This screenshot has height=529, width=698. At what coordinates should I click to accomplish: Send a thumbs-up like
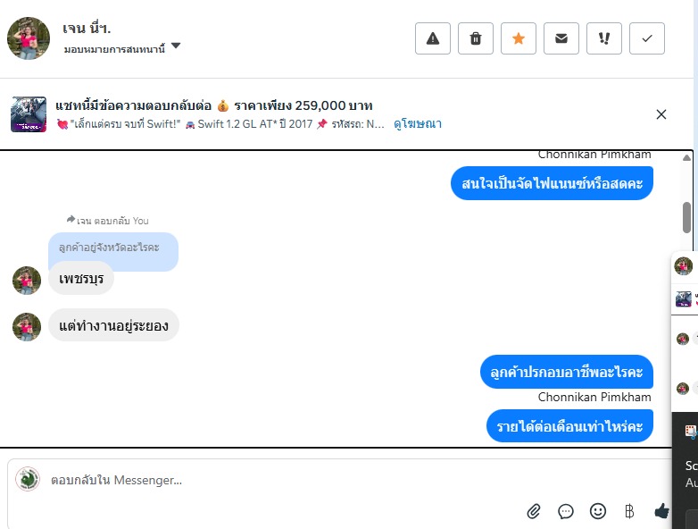(x=661, y=511)
